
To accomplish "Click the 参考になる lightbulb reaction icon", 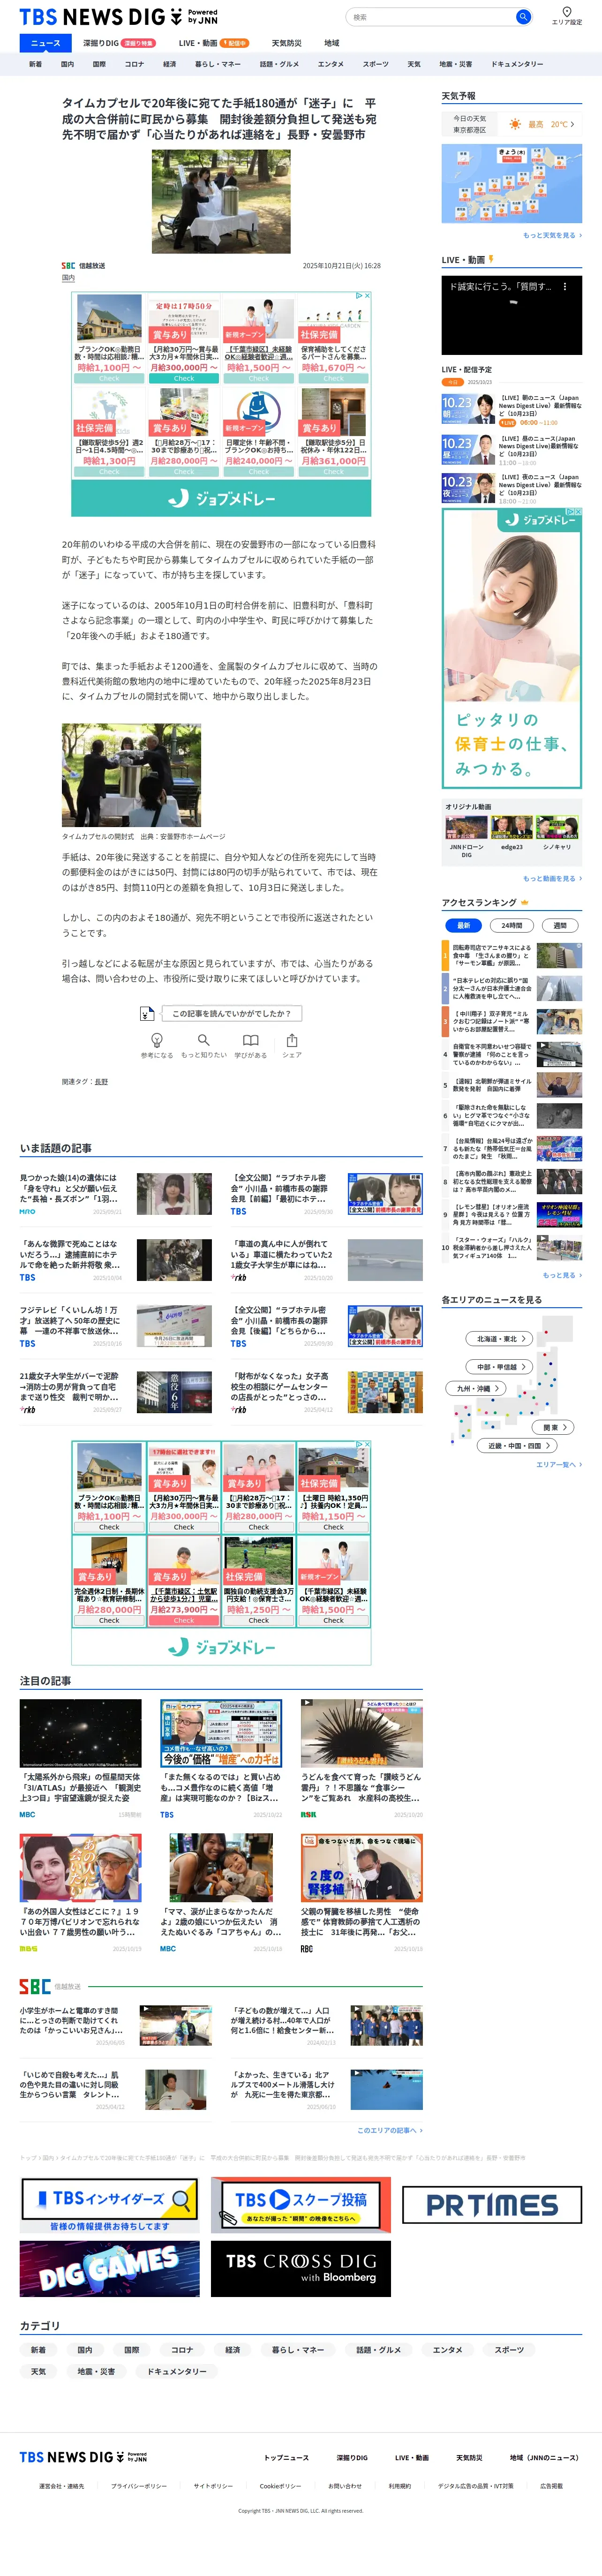I will coord(157,1040).
